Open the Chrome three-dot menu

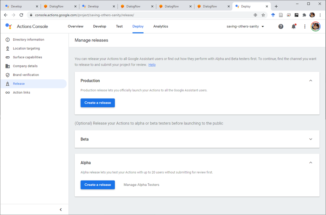tap(320, 15)
